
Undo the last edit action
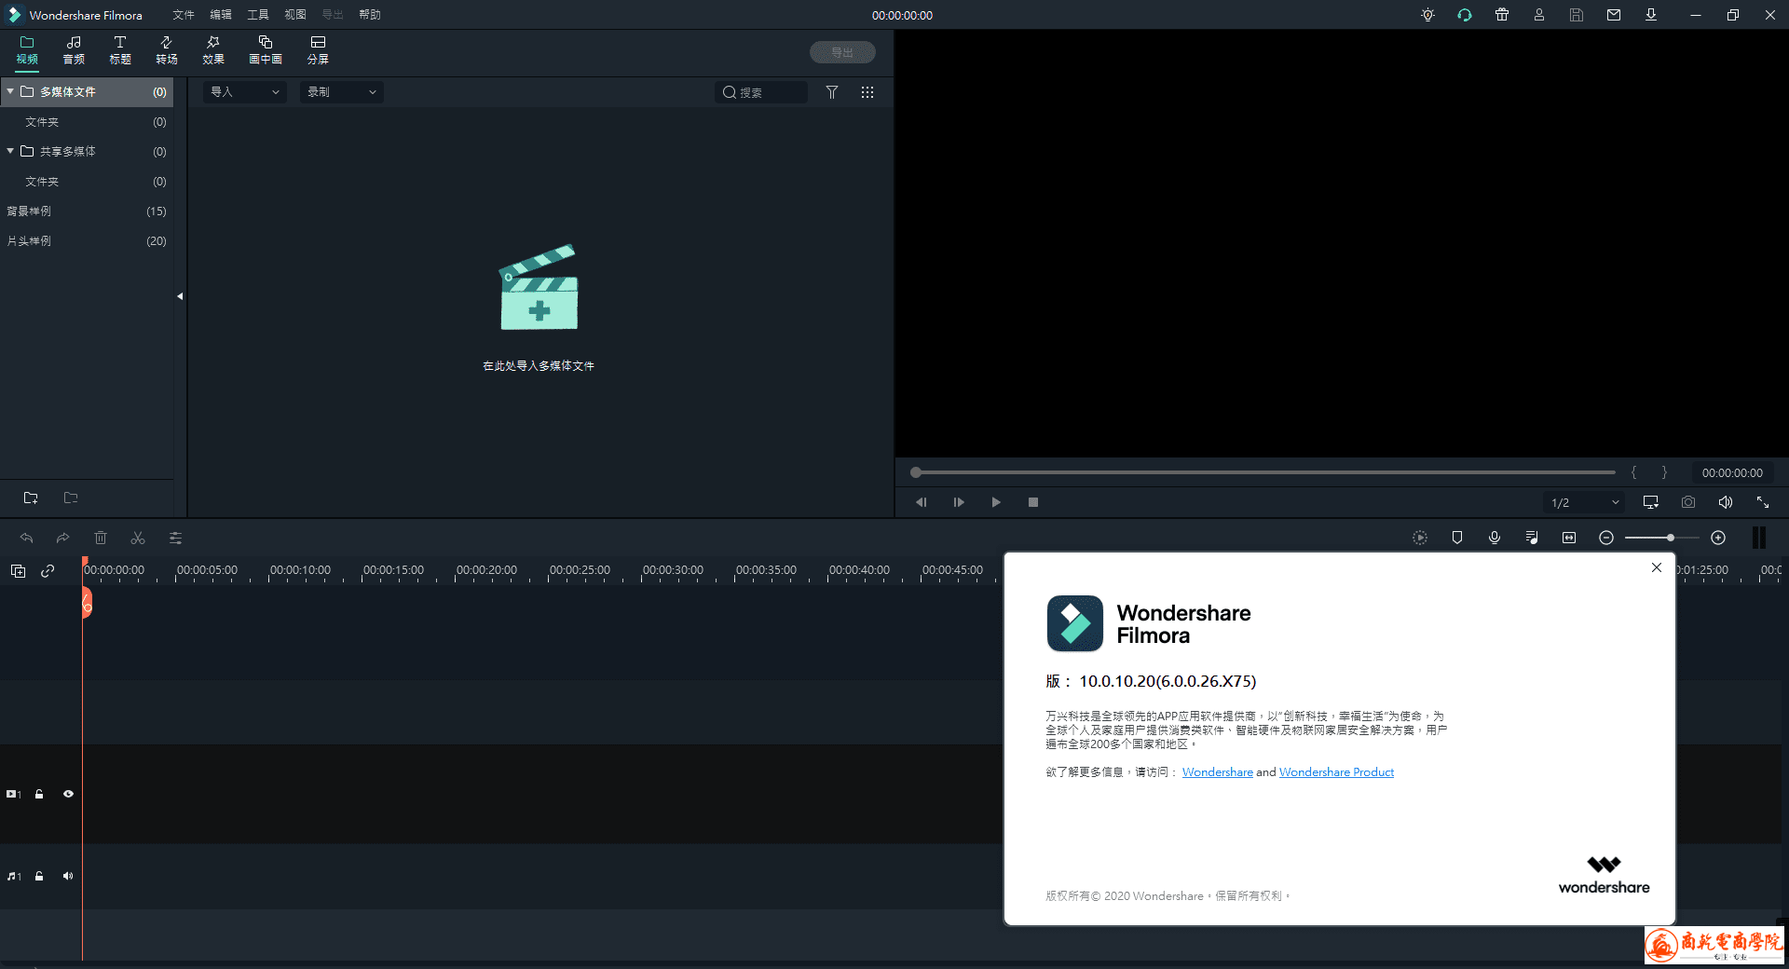[26, 538]
